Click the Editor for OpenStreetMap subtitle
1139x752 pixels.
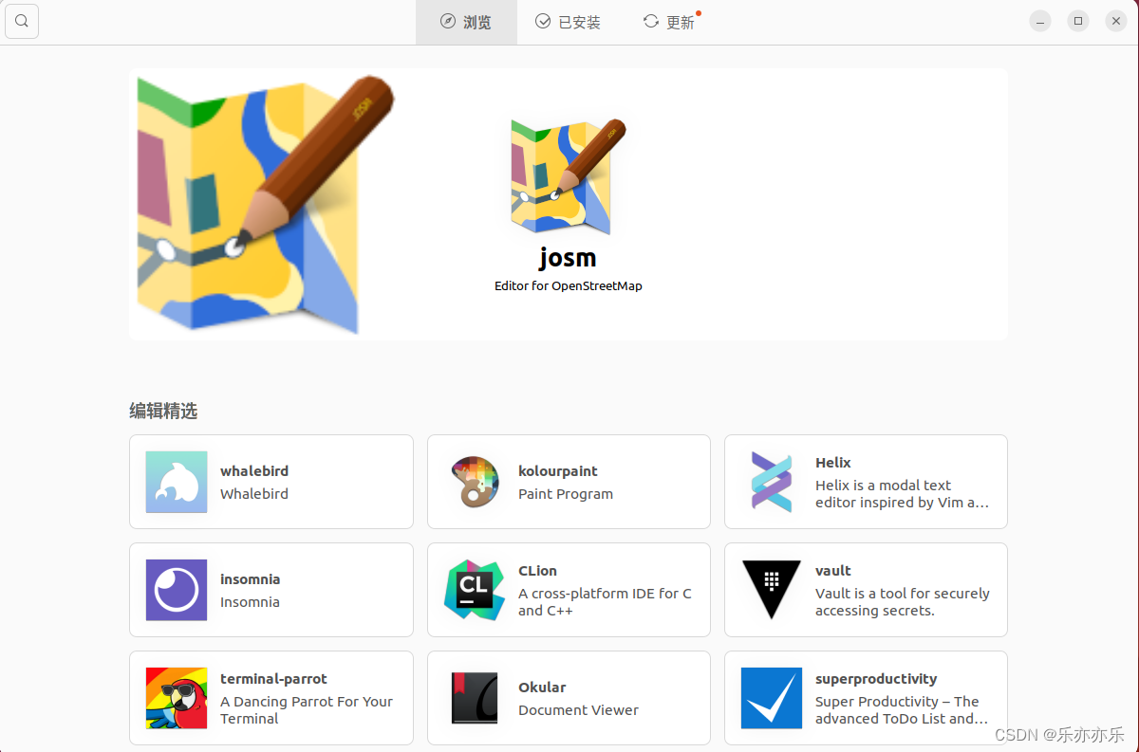[x=568, y=285]
